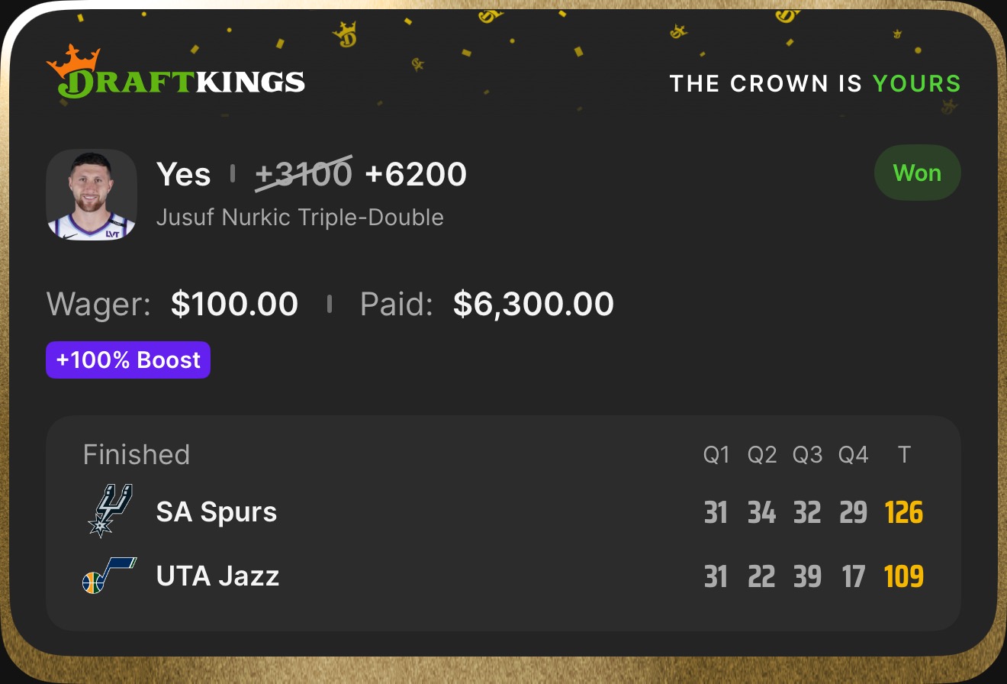Click the $100.00 wager amount
This screenshot has width=1007, height=684.
click(x=234, y=304)
